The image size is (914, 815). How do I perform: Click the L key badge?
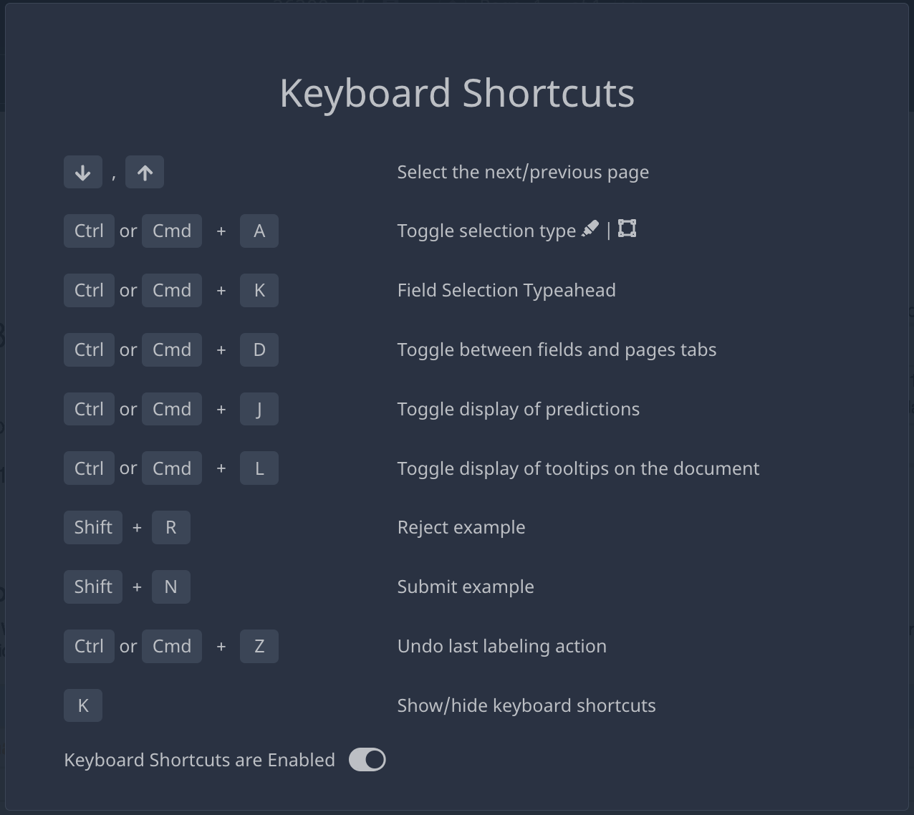259,468
